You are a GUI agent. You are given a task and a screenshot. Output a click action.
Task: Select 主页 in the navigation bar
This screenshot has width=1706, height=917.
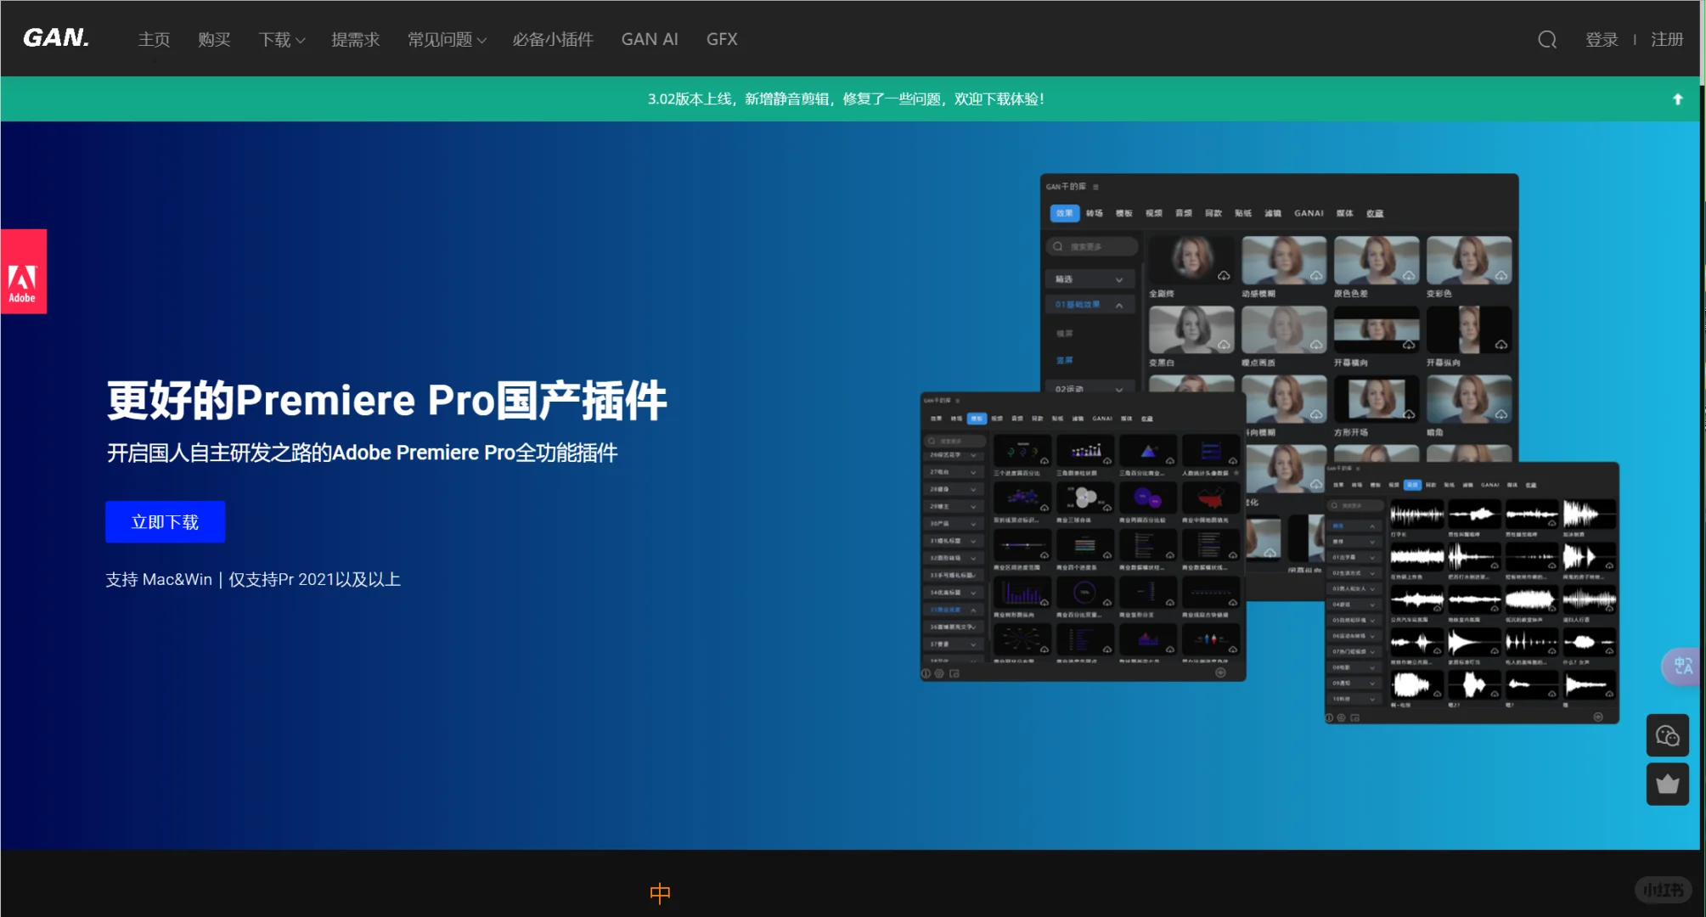point(154,39)
